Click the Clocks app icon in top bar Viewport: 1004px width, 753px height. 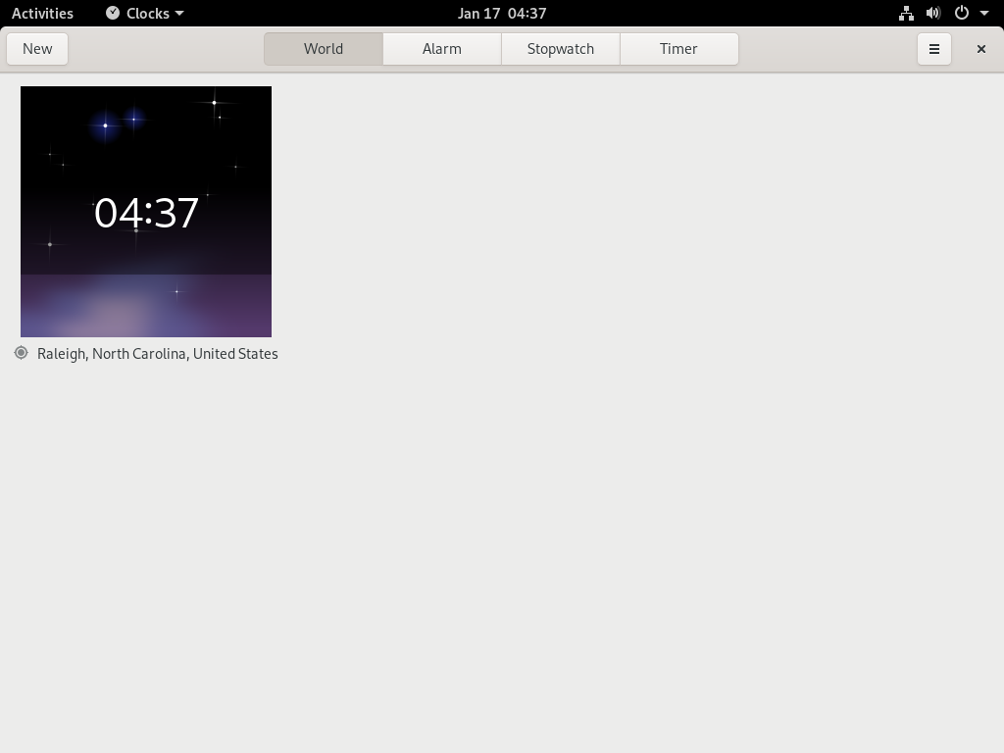(113, 13)
